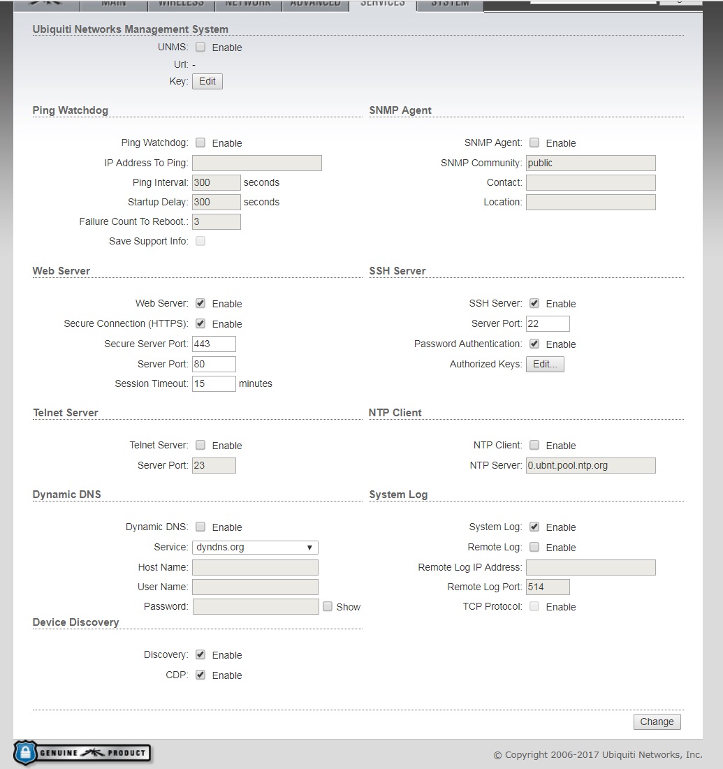Toggle SSH Password Authentication checkbox
This screenshot has width=723, height=769.
(x=534, y=344)
